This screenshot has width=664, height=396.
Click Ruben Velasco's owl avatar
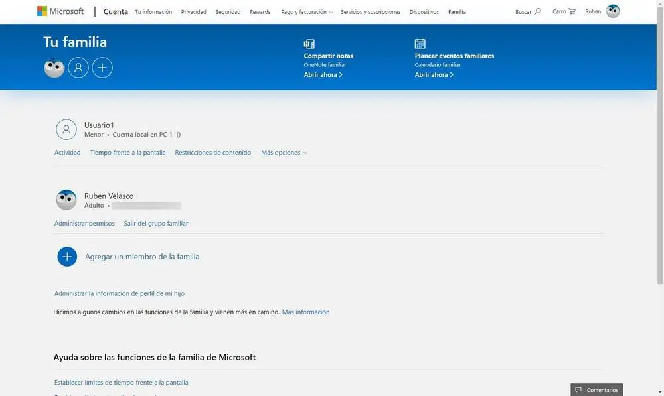pos(66,200)
